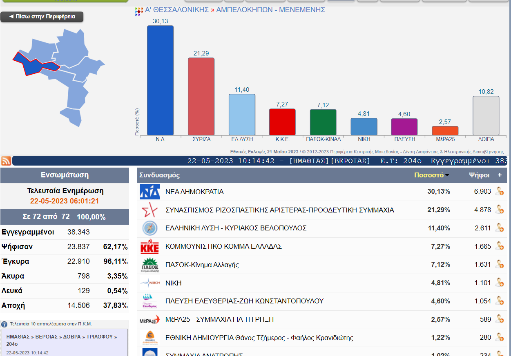Click the Ψήφοι column header

pyautogui.click(x=479, y=175)
